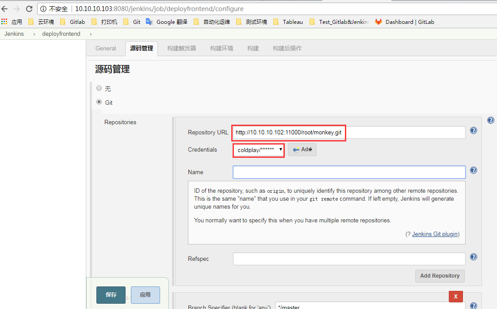Screen dimensions: 497x309
Task: Open the Gitlab bookmark folder
Action: [x=73, y=22]
